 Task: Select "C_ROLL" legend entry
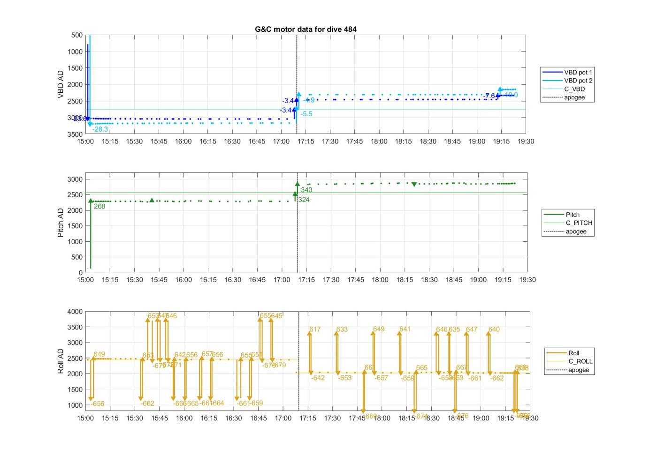pyautogui.click(x=569, y=361)
